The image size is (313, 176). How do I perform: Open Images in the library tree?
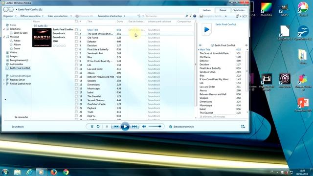point(14,56)
